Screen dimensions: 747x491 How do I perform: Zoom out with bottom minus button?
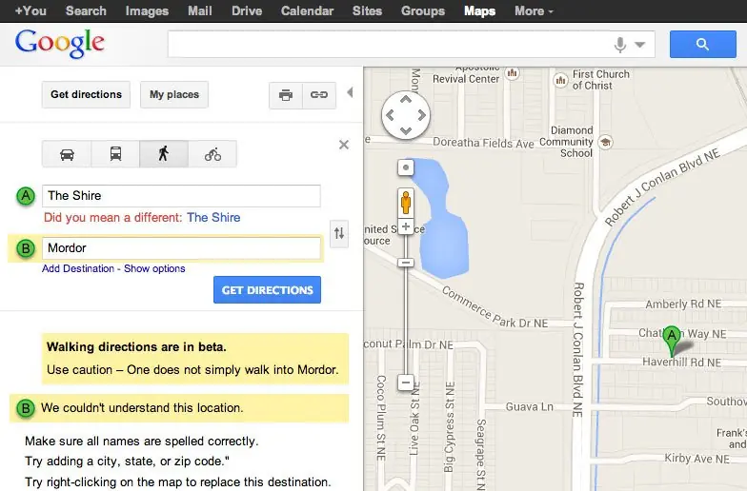tap(406, 383)
